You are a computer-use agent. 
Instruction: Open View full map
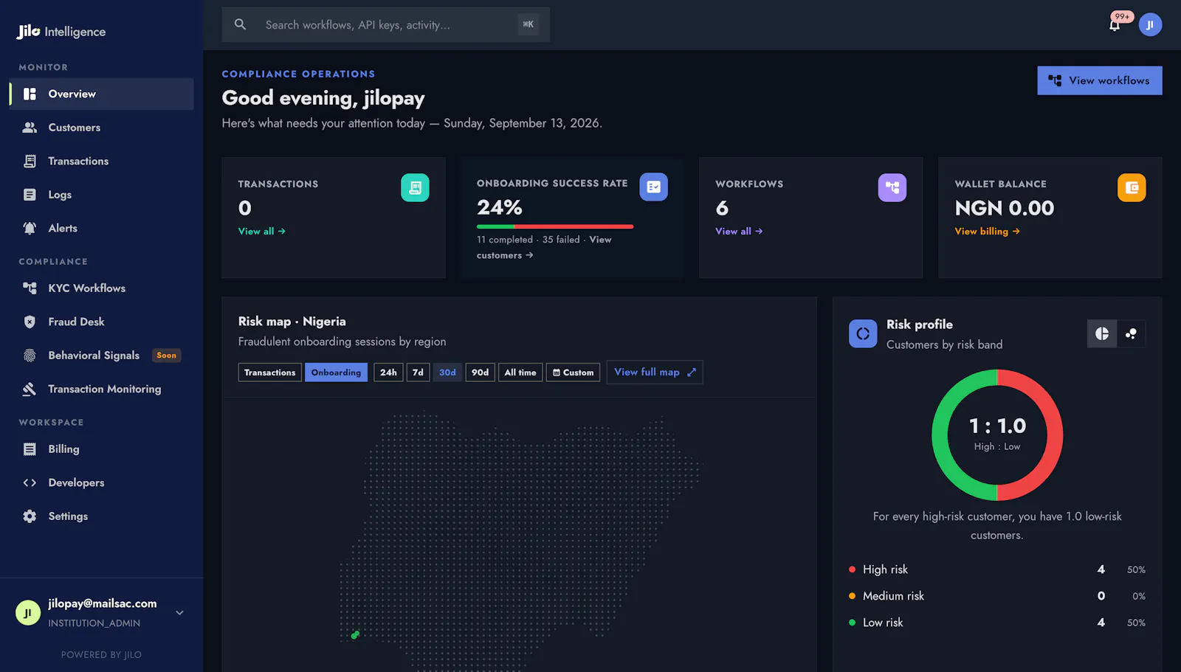click(x=655, y=373)
